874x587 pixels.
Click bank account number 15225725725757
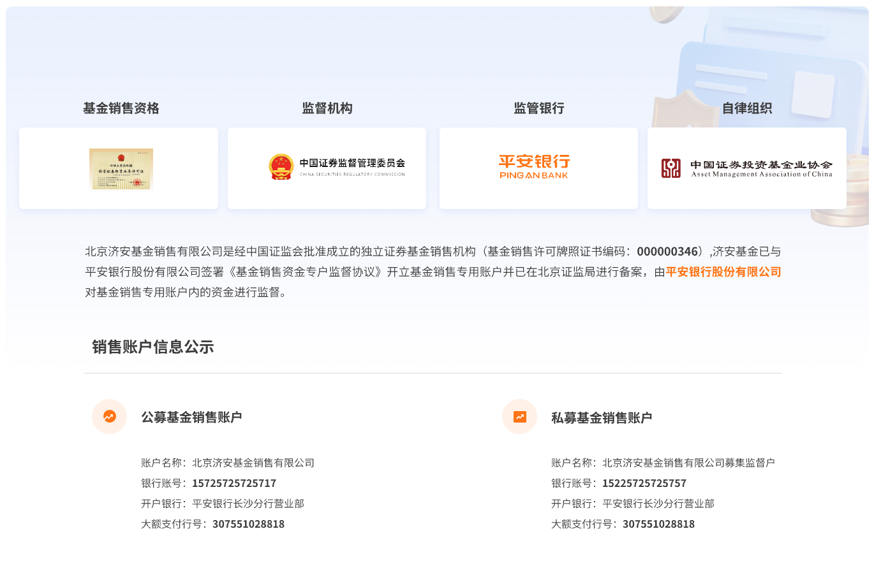[644, 483]
